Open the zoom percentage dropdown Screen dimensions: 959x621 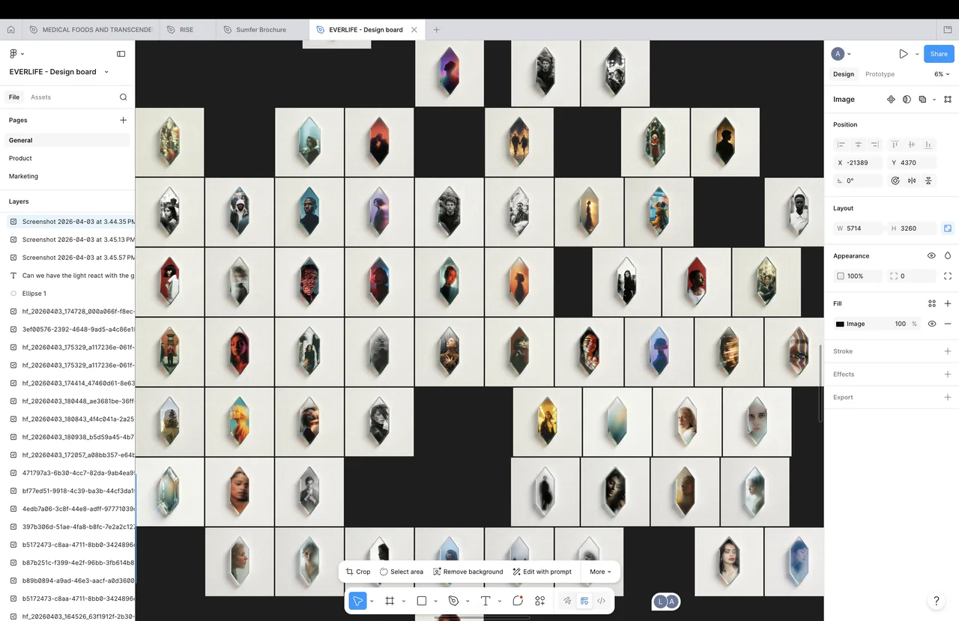(942, 74)
